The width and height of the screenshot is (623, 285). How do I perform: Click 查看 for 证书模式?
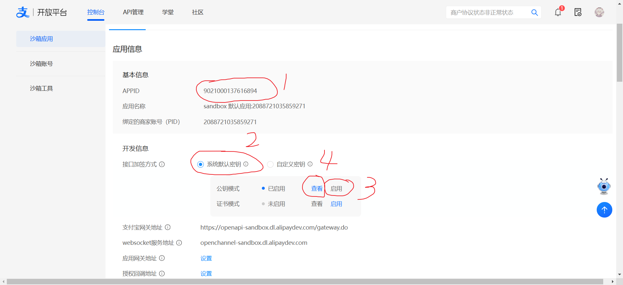317,204
